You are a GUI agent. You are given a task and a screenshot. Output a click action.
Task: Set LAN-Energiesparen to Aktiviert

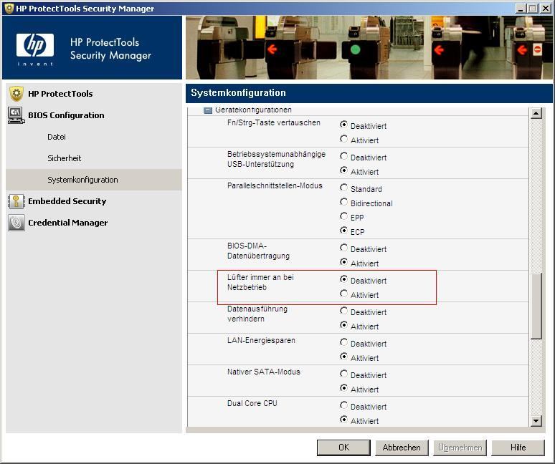coord(343,356)
